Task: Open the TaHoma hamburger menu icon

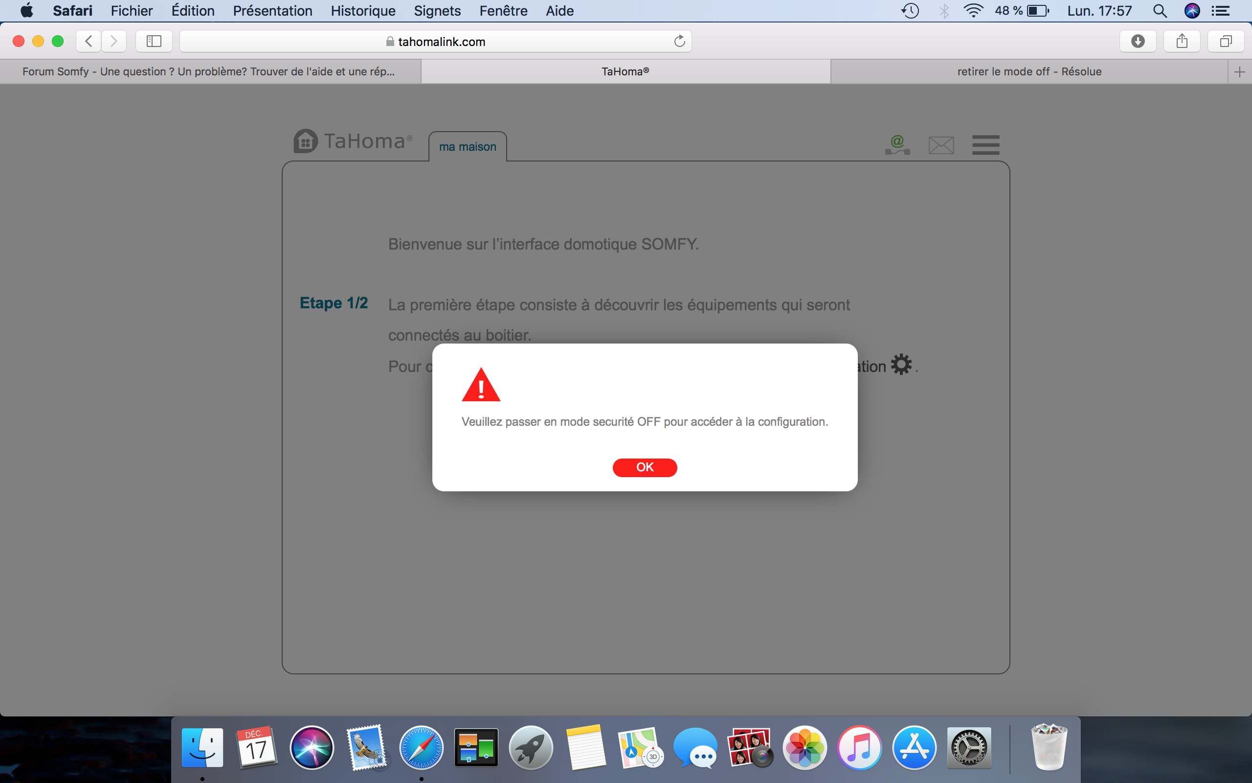Action: [x=985, y=145]
